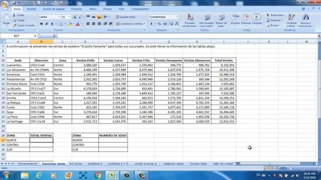Viewport: 321px width, 180px height.
Task: Apply accounting dollar format
Action: (x=151, y=24)
